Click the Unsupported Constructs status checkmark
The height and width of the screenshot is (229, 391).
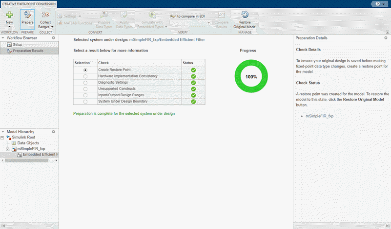pos(193,89)
